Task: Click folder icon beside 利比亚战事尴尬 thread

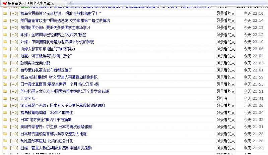Action: pos(5,141)
